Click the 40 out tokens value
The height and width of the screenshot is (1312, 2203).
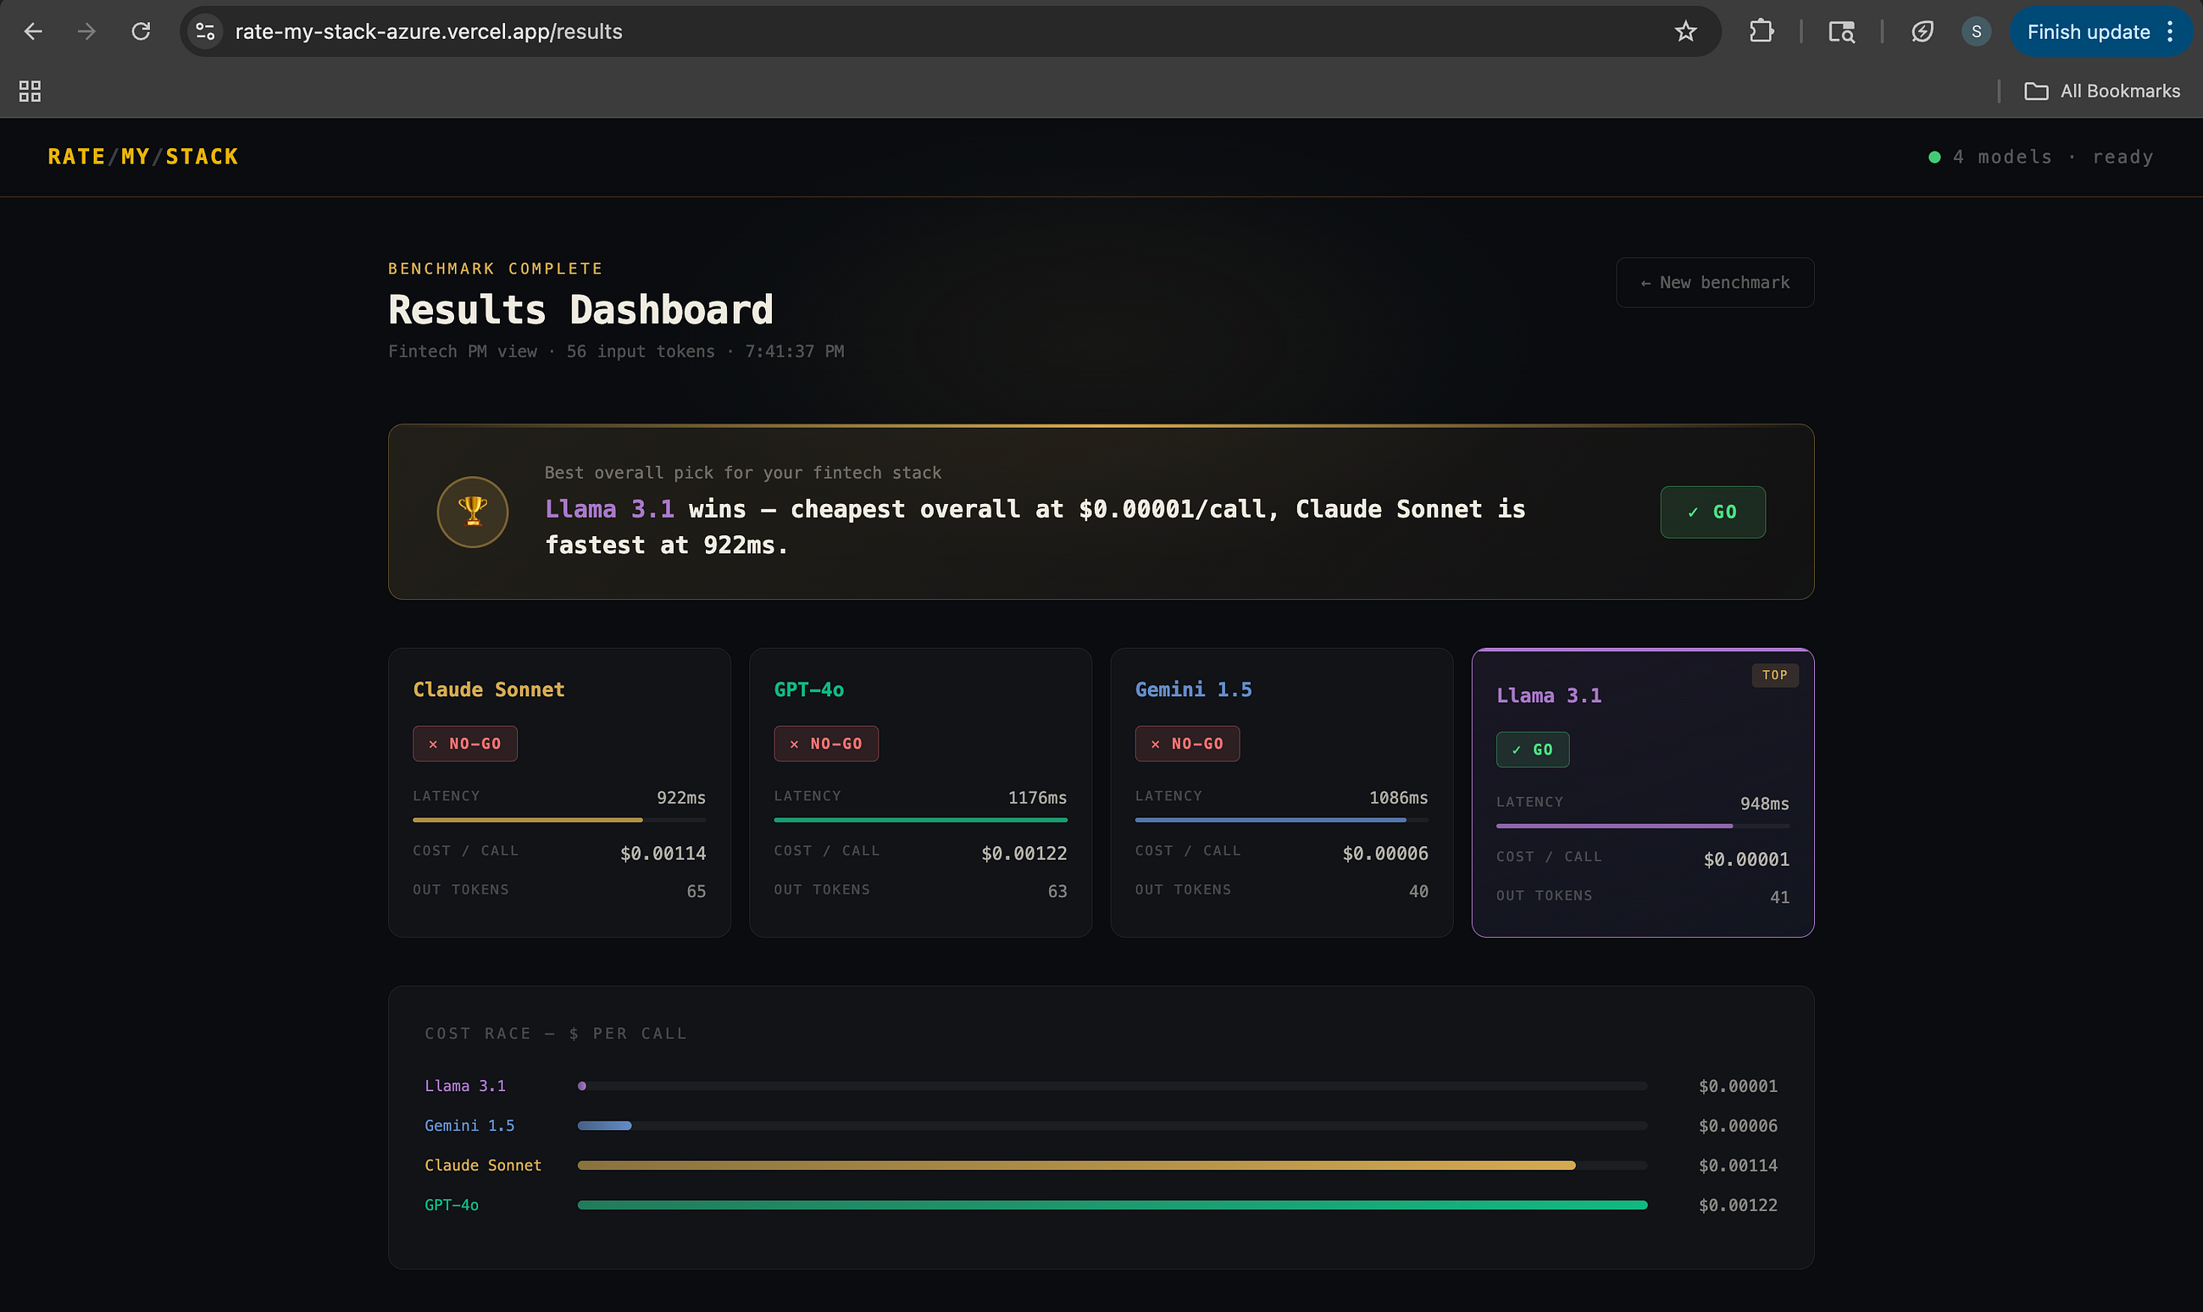pyautogui.click(x=1418, y=891)
